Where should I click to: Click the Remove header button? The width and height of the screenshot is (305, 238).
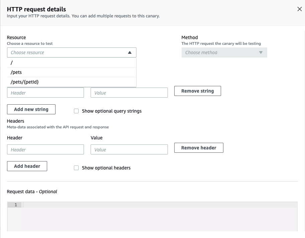pyautogui.click(x=199, y=147)
